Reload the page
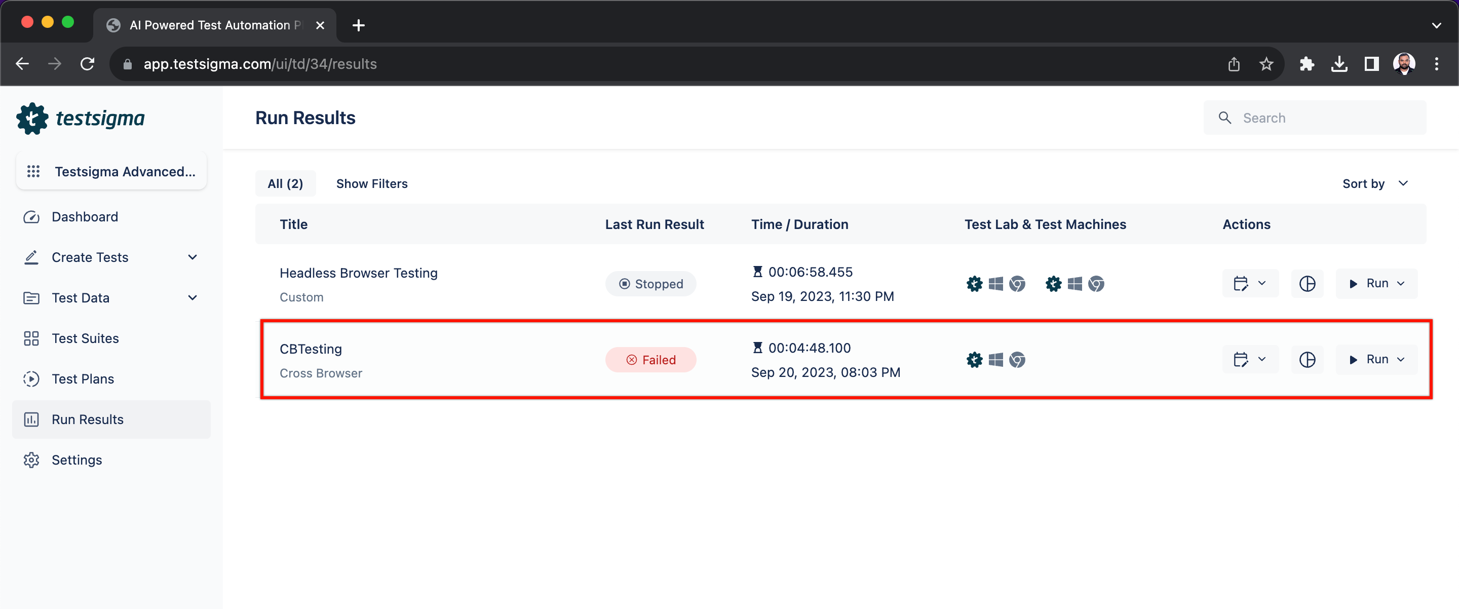Image resolution: width=1459 pixels, height=609 pixels. tap(87, 64)
